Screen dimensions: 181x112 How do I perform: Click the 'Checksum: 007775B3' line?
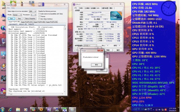(x=19, y=89)
